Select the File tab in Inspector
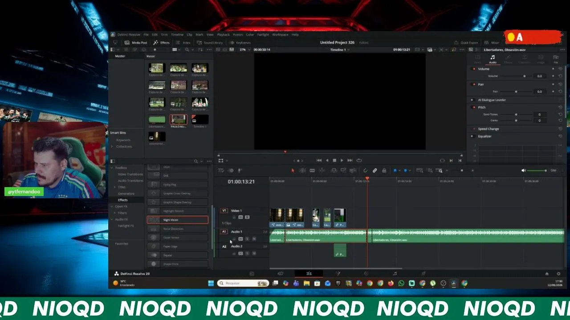Image resolution: width=570 pixels, height=320 pixels. (x=556, y=59)
